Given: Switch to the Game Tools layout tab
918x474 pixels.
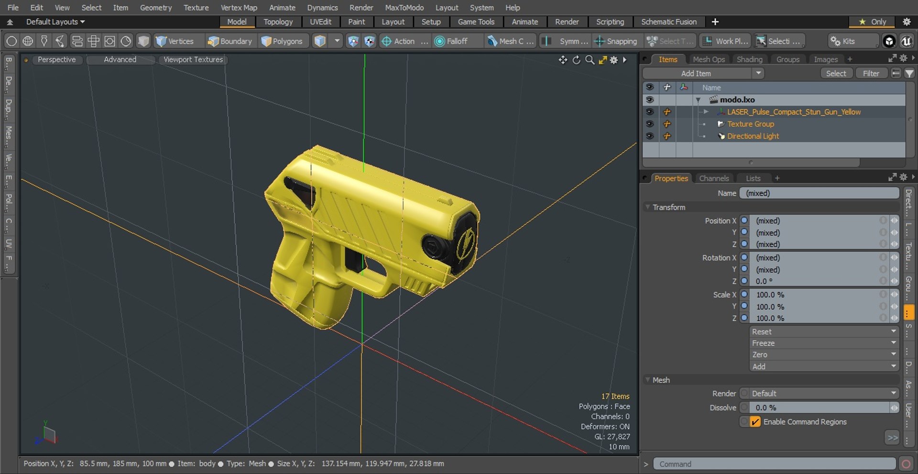Looking at the screenshot, I should coord(476,22).
